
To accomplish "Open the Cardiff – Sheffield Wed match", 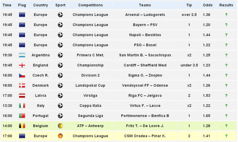I will (145, 65).
